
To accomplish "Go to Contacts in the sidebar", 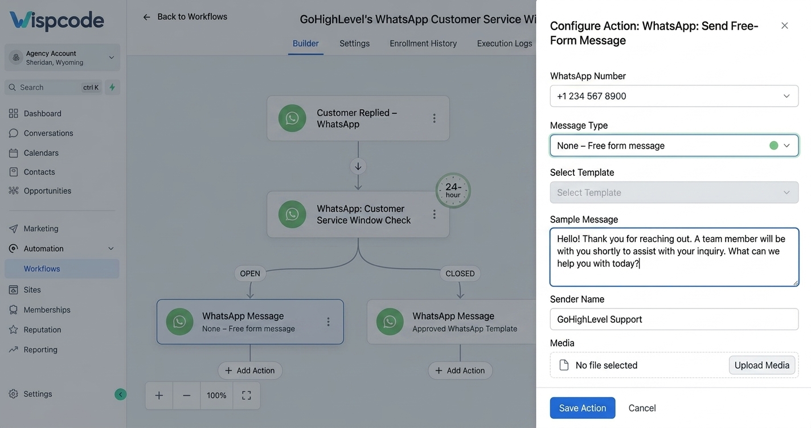I will click(x=32, y=172).
